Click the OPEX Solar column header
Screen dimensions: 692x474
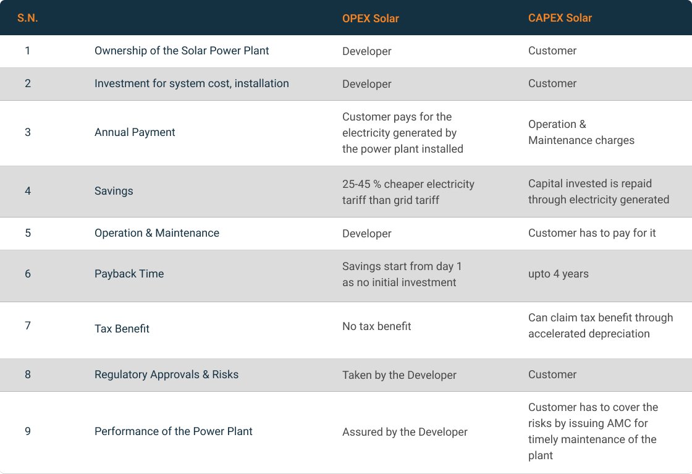pyautogui.click(x=370, y=19)
